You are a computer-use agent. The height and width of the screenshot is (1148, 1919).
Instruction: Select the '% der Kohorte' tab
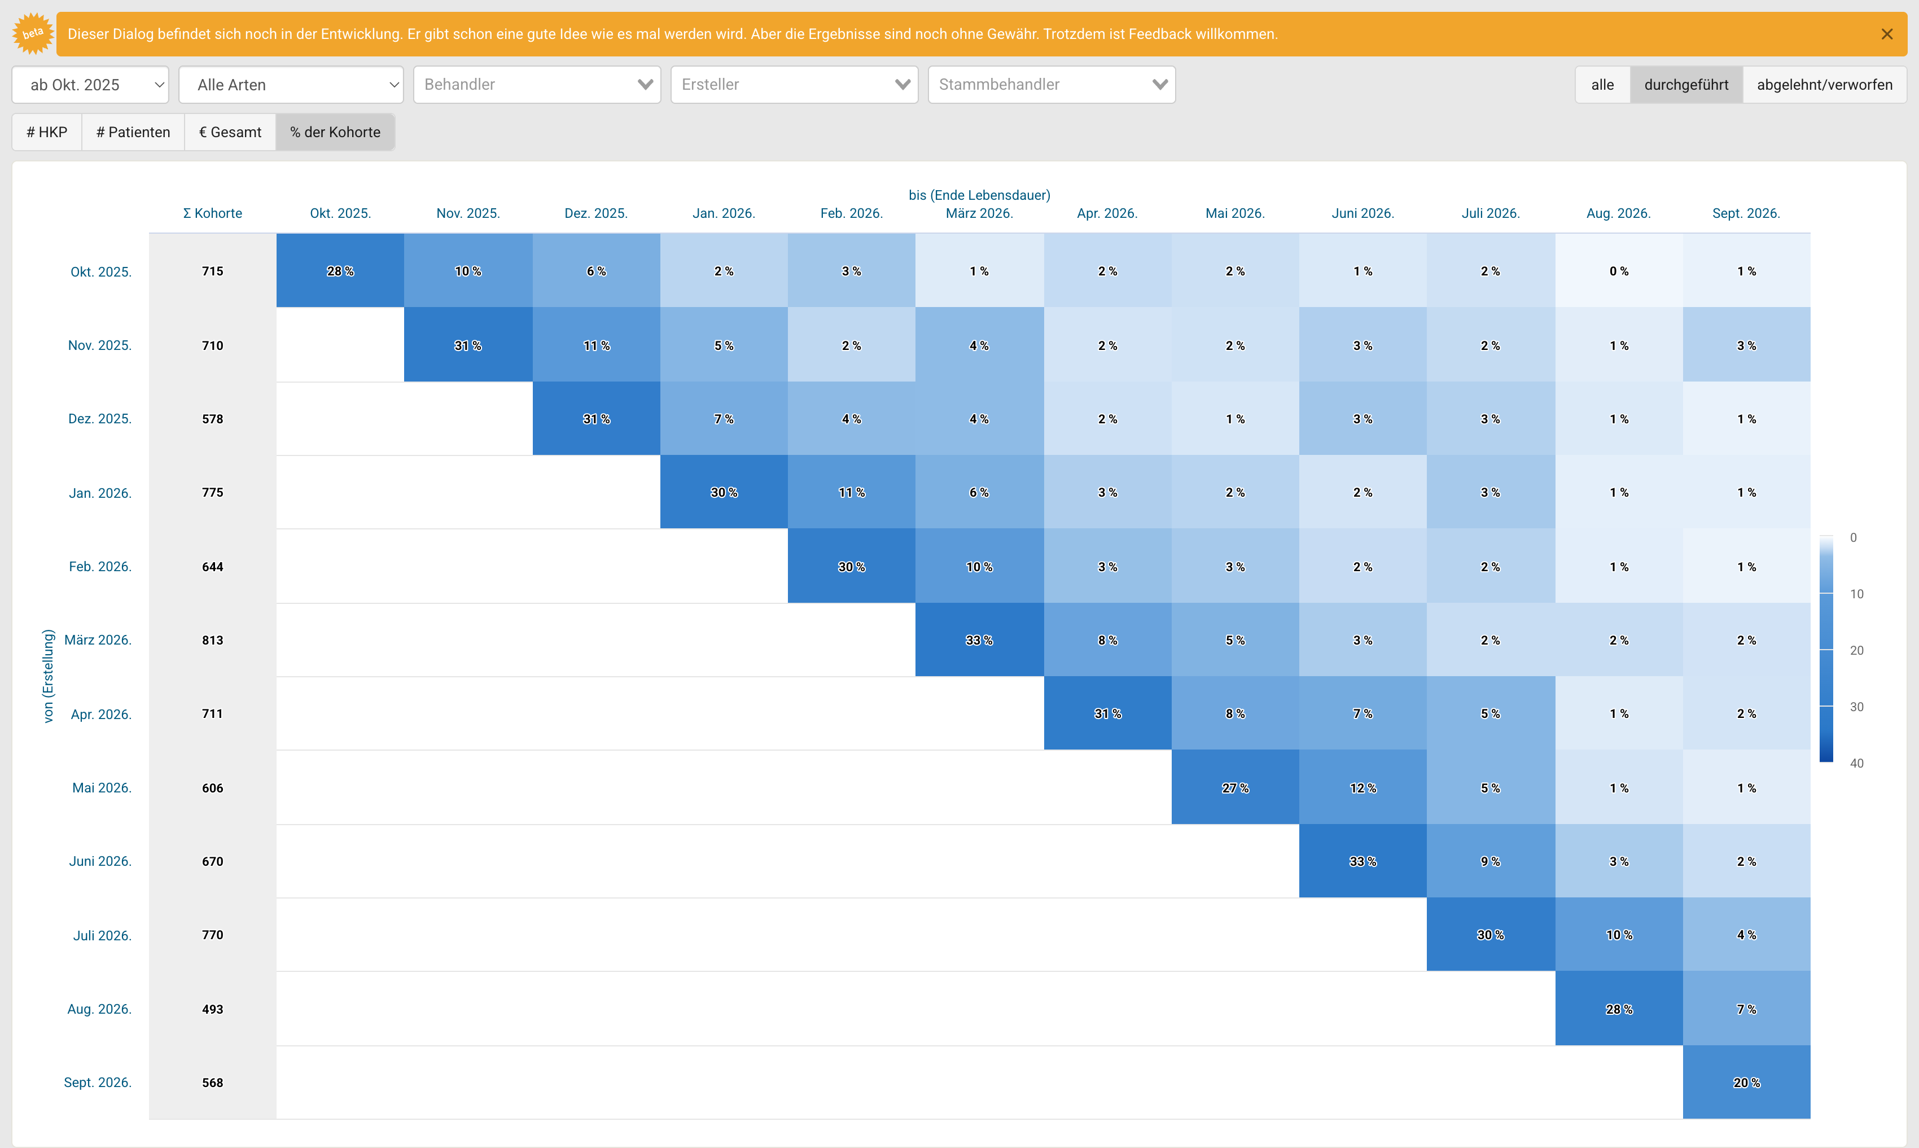pyautogui.click(x=336, y=132)
